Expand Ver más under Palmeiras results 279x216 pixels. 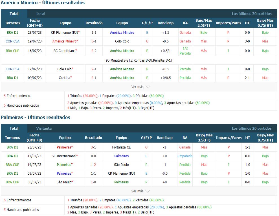[x=140, y=191]
